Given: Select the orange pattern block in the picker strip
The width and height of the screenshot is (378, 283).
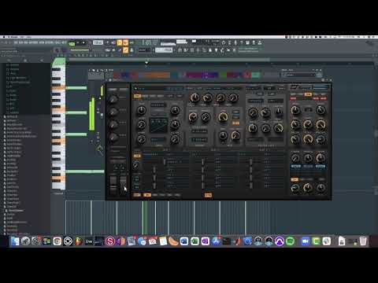Looking at the screenshot, I should [x=157, y=75].
